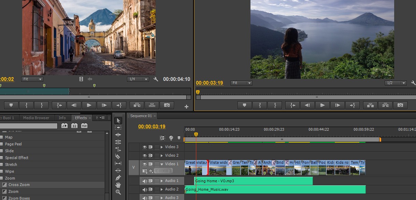Export a frame from the Program monitor
The width and height of the screenshot is (416, 200).
(x=400, y=105)
